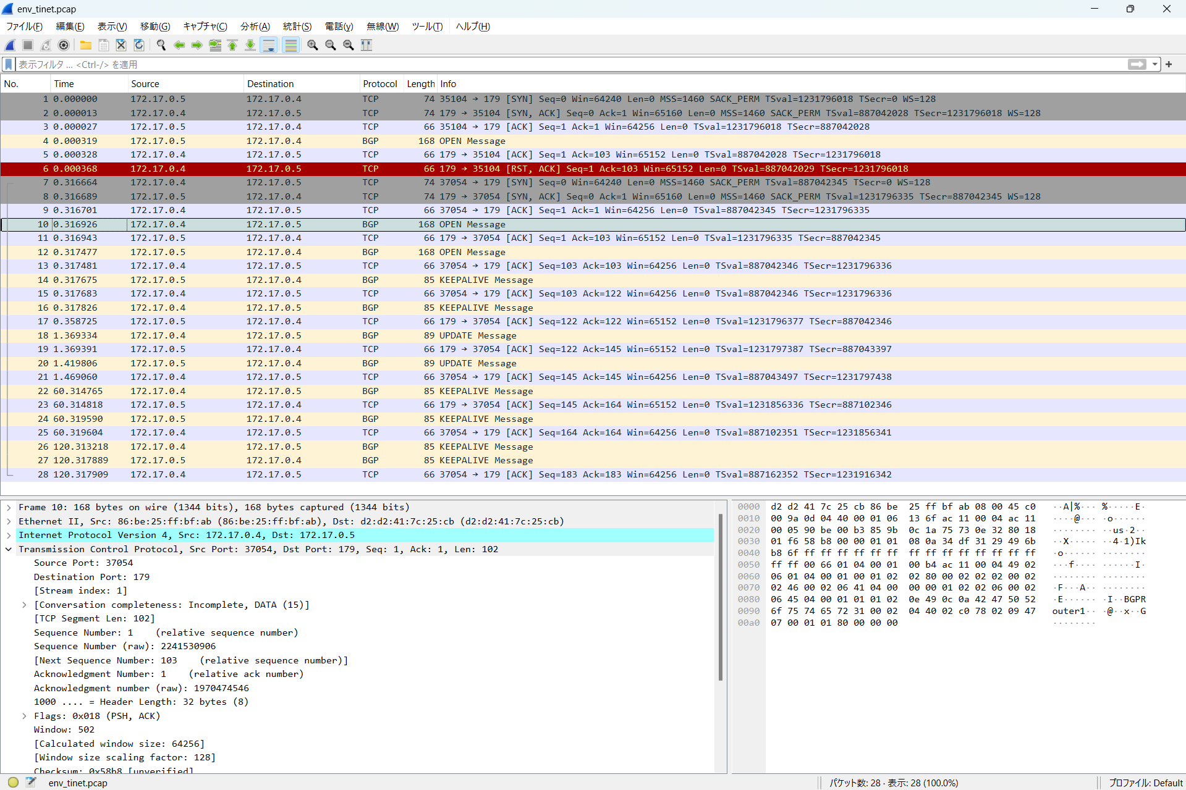Open the 表示(V) menu
The height and width of the screenshot is (790, 1186).
[x=112, y=27]
